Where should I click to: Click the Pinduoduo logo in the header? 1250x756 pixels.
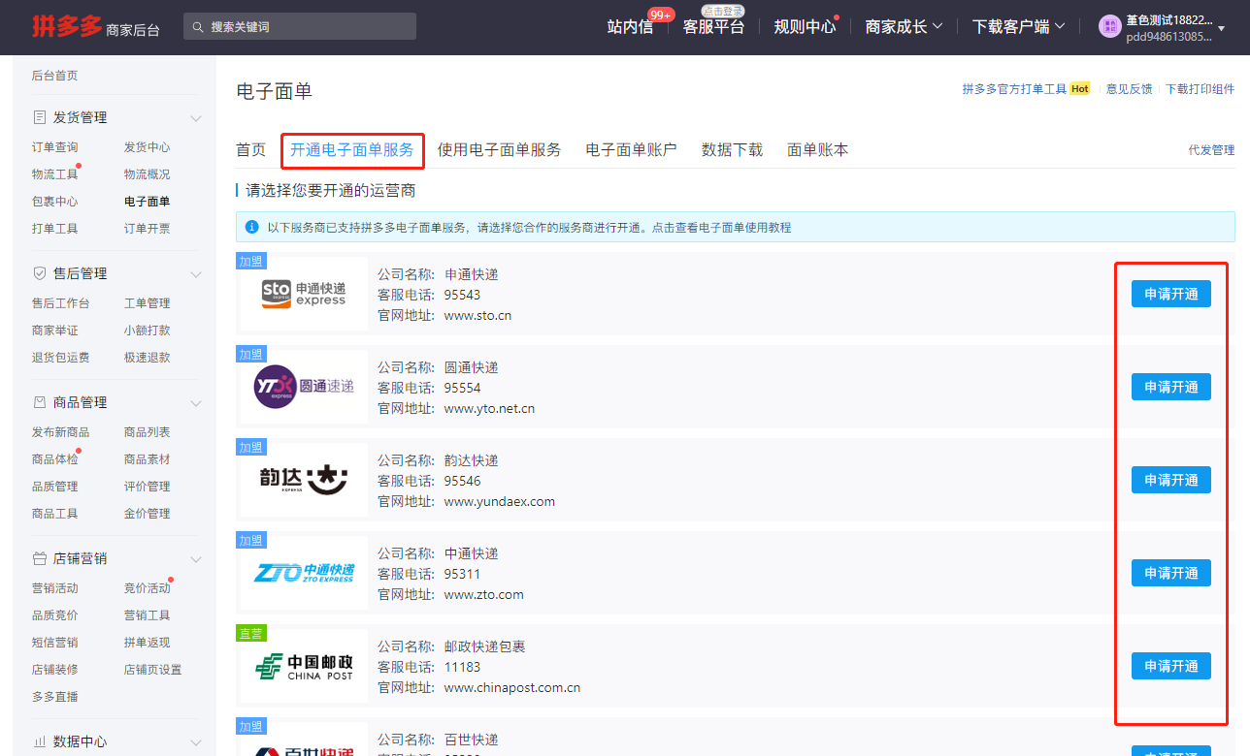[67, 27]
